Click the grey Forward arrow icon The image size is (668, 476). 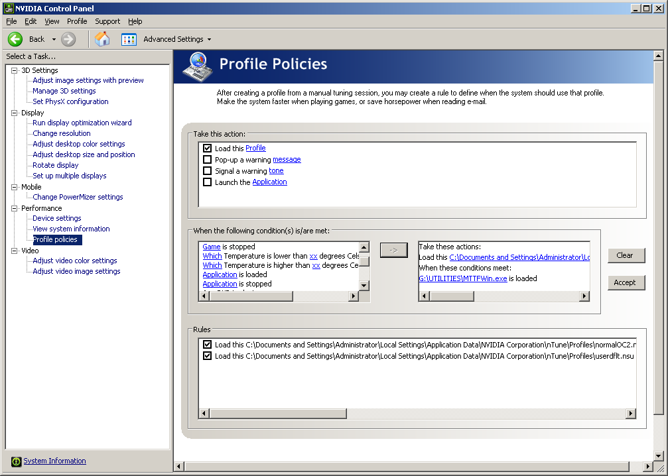[68, 39]
